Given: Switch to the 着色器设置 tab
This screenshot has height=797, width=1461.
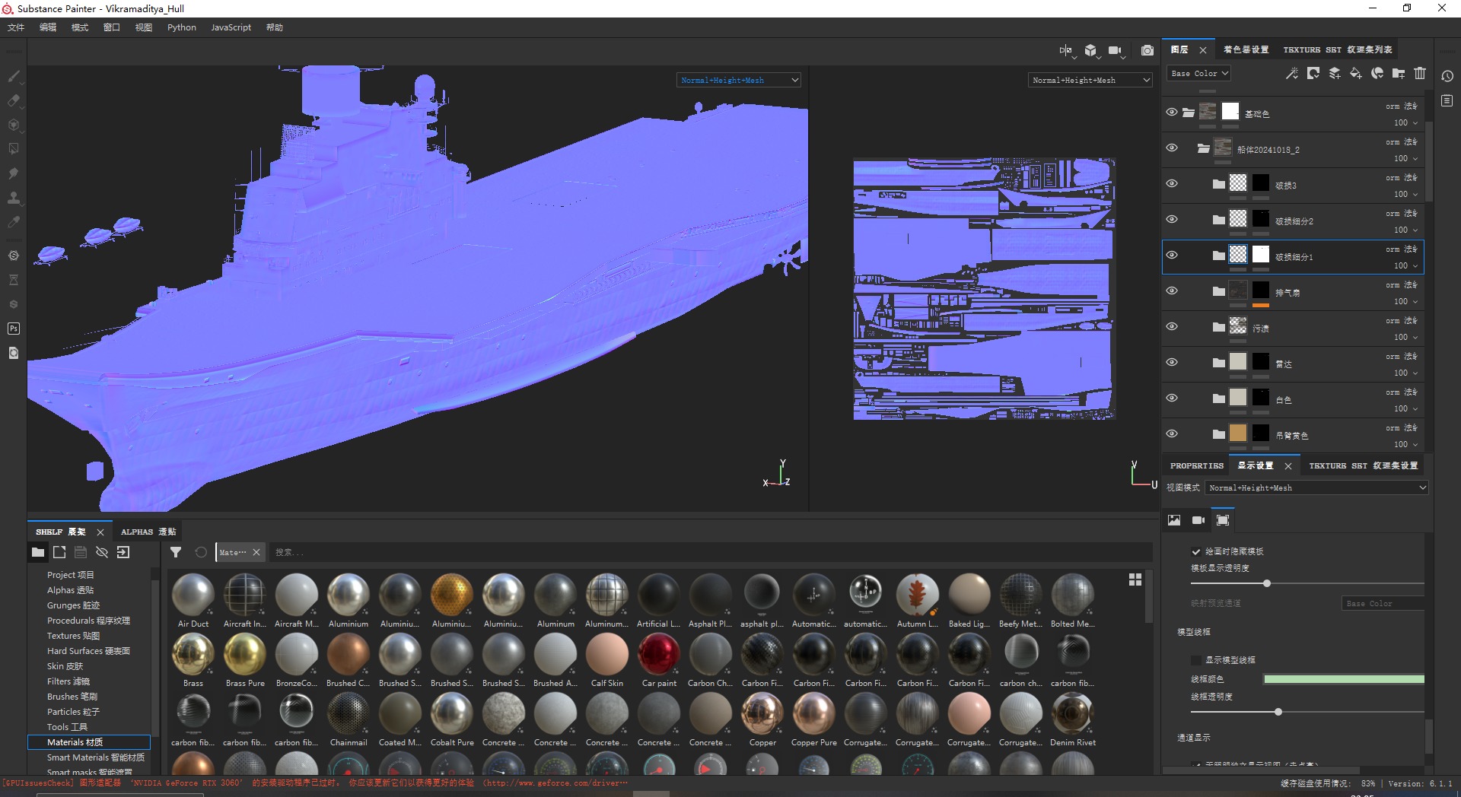Looking at the screenshot, I should (x=1246, y=49).
